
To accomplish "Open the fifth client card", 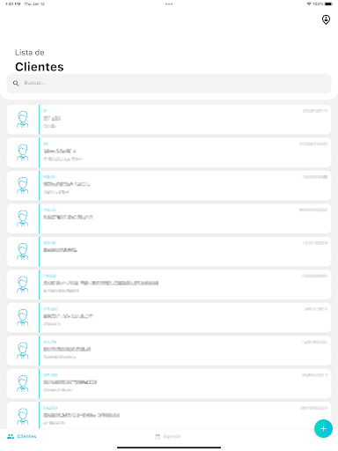I will coord(169,251).
